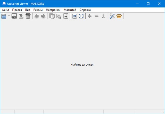The width and height of the screenshot is (165, 114).
Task: Click the plugins box icon
Action: click(119, 16)
